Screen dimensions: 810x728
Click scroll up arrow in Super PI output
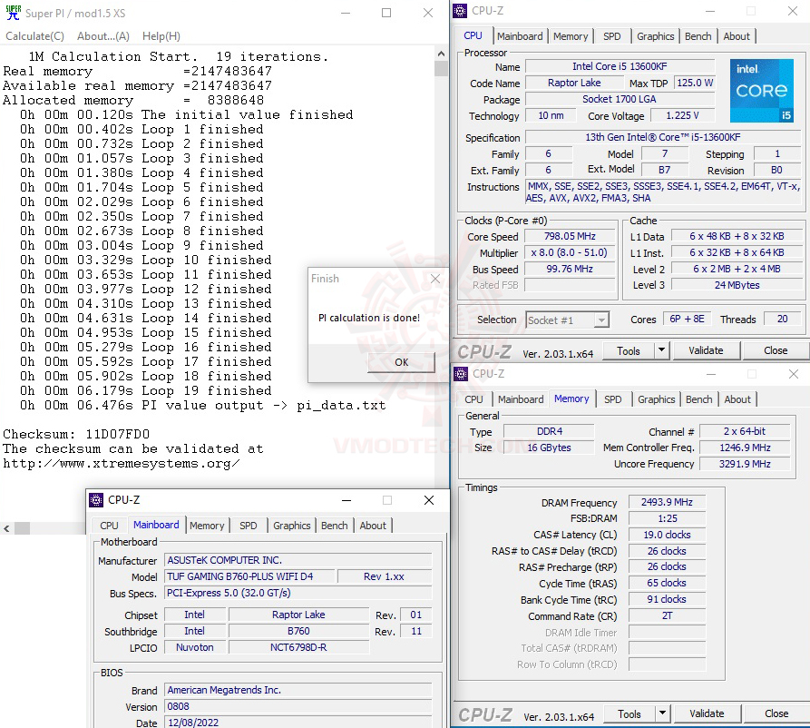coord(441,54)
